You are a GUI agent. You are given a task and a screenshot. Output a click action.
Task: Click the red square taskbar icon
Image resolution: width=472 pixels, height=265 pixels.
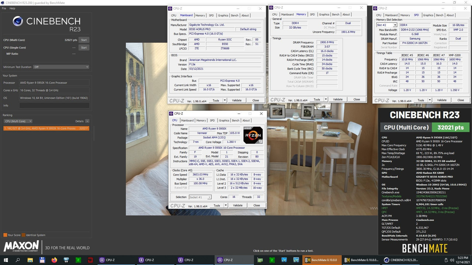[x=90, y=260]
